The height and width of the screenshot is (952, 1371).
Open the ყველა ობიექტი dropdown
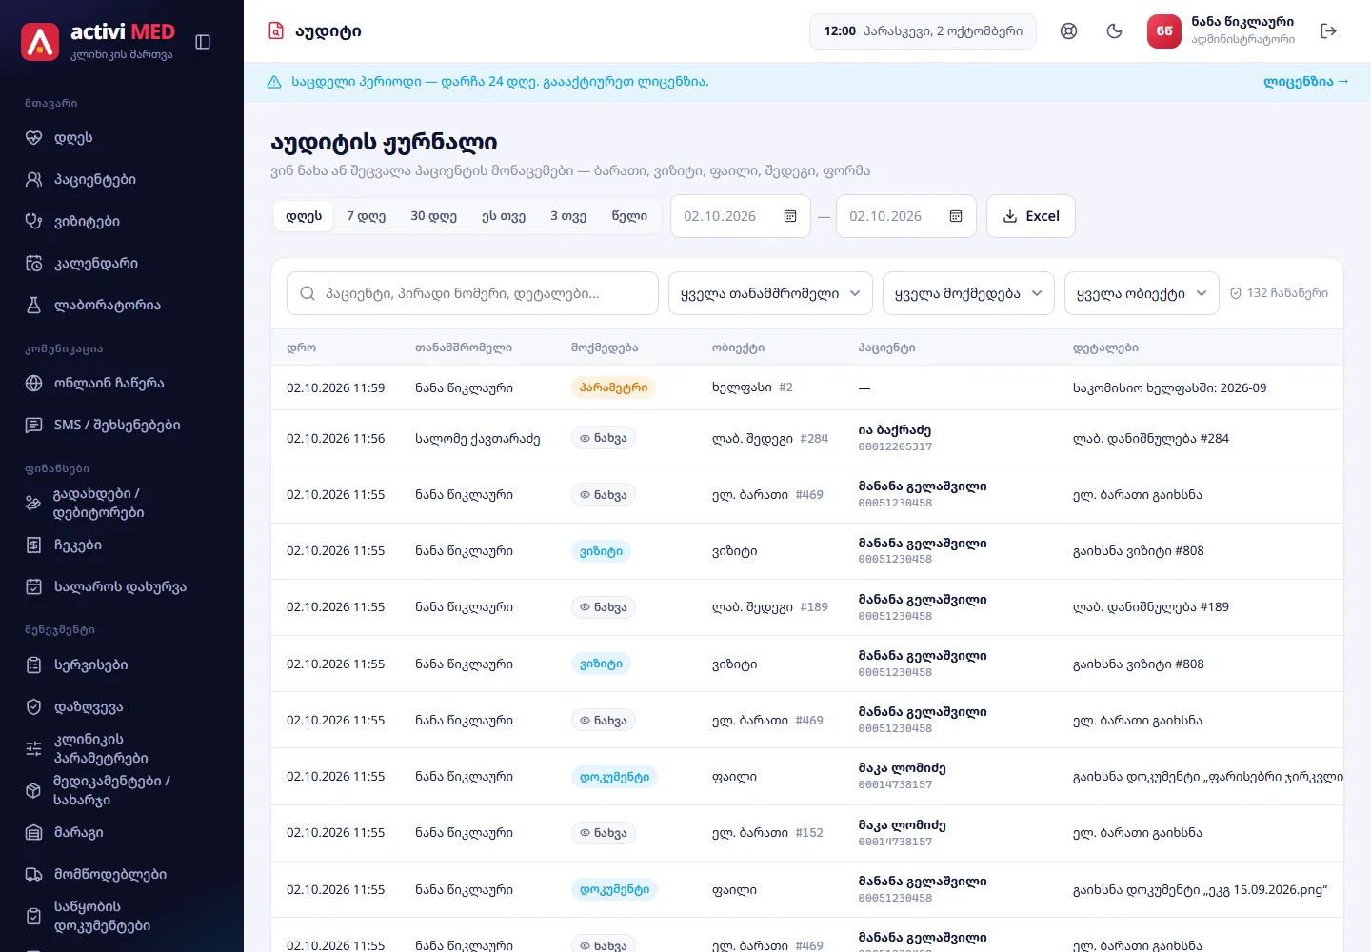1142,293
